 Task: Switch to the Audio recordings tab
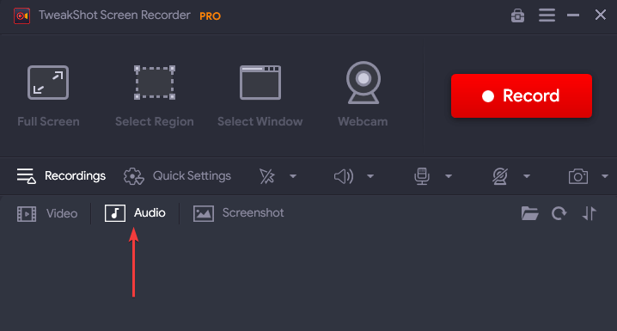pyautogui.click(x=135, y=213)
